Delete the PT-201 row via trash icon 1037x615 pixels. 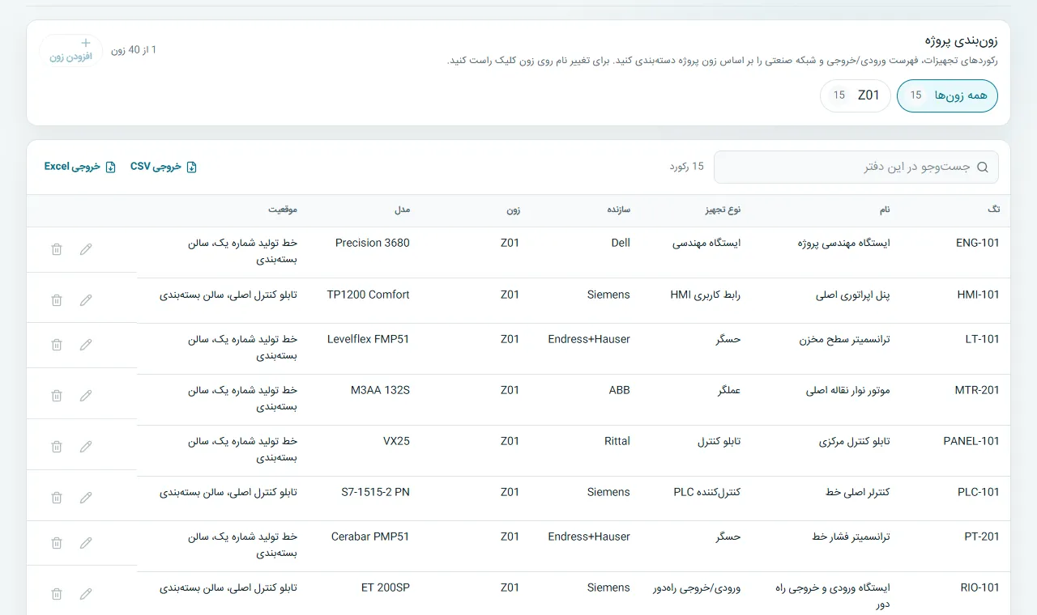tap(57, 542)
